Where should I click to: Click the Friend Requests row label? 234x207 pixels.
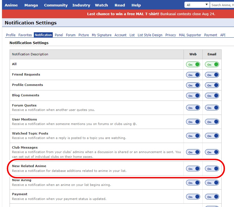tap(26, 74)
